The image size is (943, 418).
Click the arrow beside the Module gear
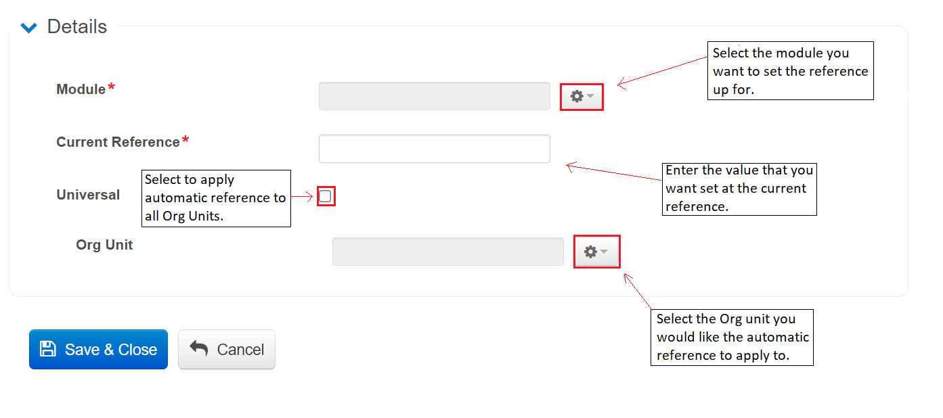coord(591,97)
